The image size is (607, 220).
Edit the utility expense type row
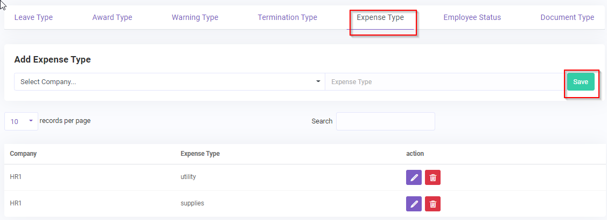(414, 177)
